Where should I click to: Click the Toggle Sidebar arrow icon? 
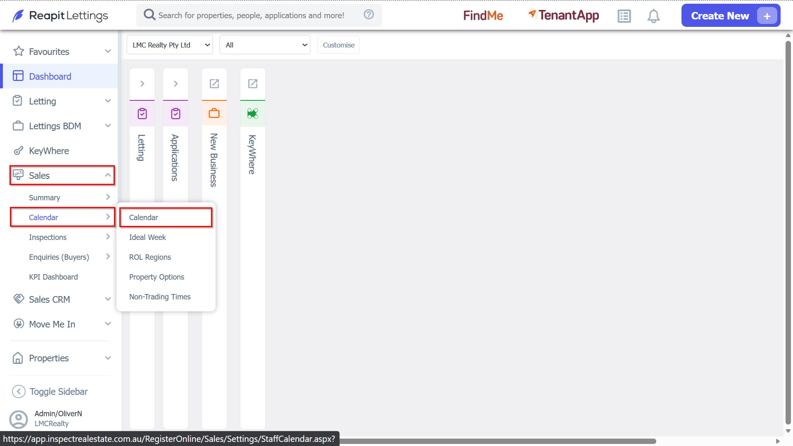click(x=19, y=391)
